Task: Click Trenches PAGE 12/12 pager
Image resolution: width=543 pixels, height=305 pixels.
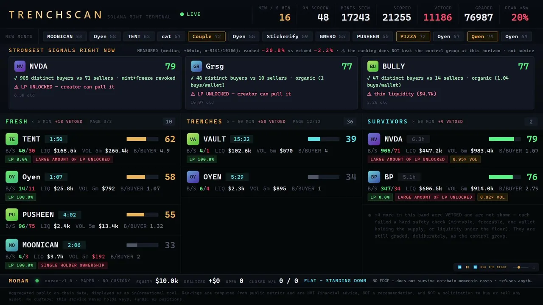Action: click(x=307, y=122)
